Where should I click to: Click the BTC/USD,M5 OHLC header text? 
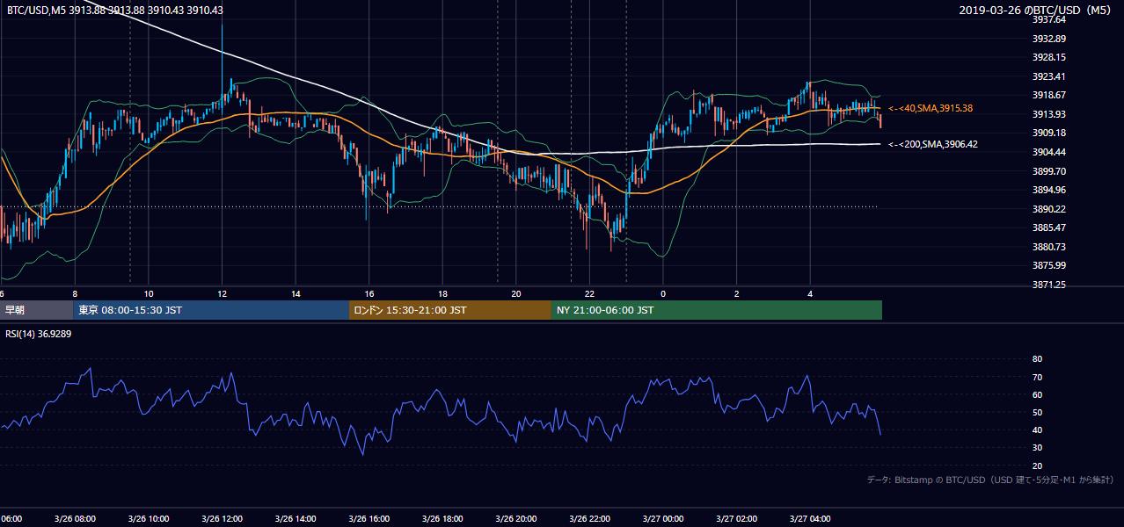(x=115, y=11)
